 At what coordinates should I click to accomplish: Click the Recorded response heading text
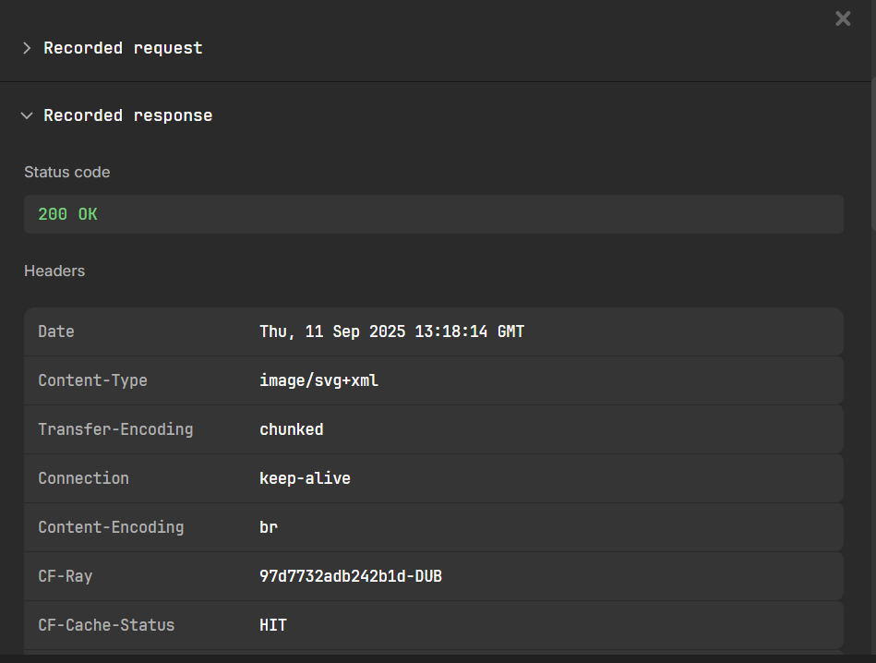(x=127, y=115)
